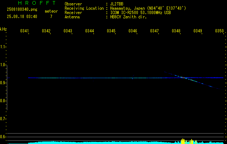Click the 0342 time marker
This screenshot has height=144, width=227.
coord(46,31)
